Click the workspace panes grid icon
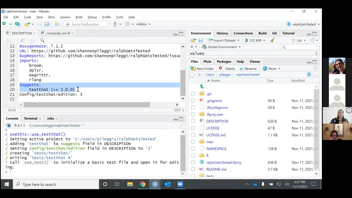Screen dimensions: 352x198 pos(127,24)
